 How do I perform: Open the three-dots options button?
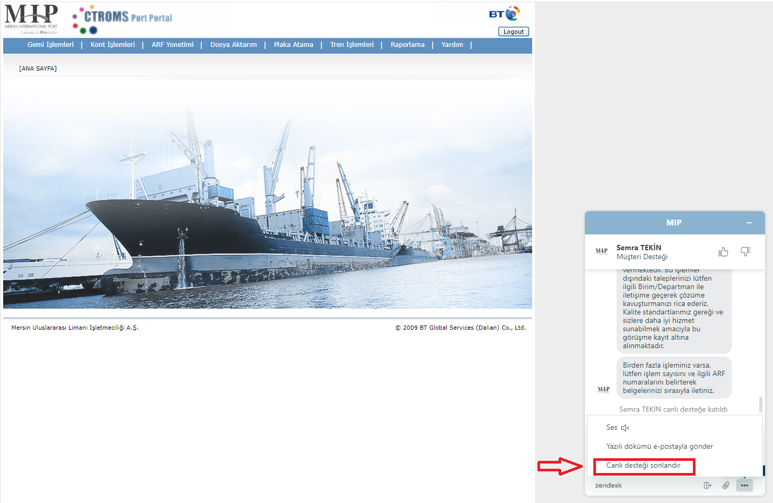pos(744,485)
